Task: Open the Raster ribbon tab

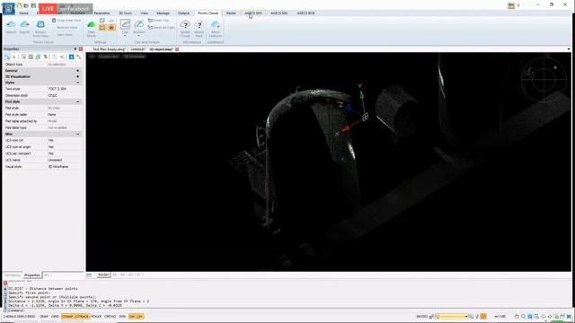Action: pos(231,13)
